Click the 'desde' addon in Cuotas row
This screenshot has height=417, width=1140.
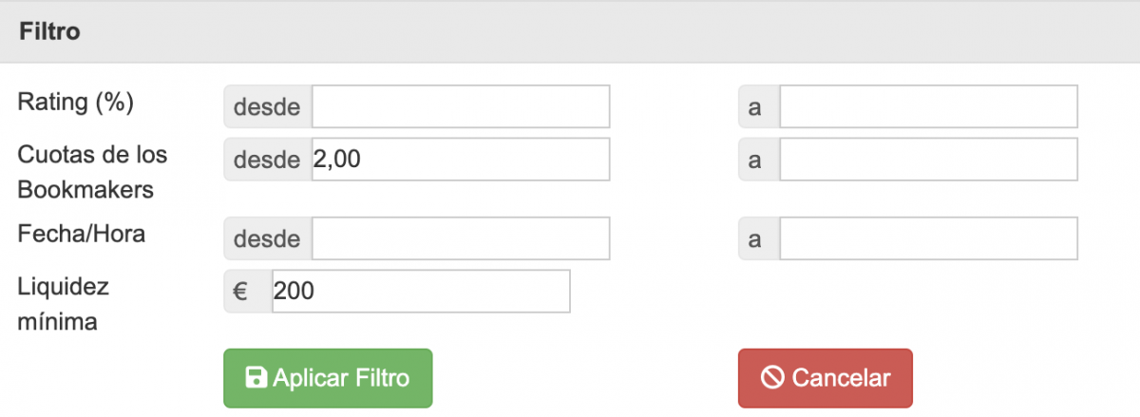pyautogui.click(x=268, y=160)
